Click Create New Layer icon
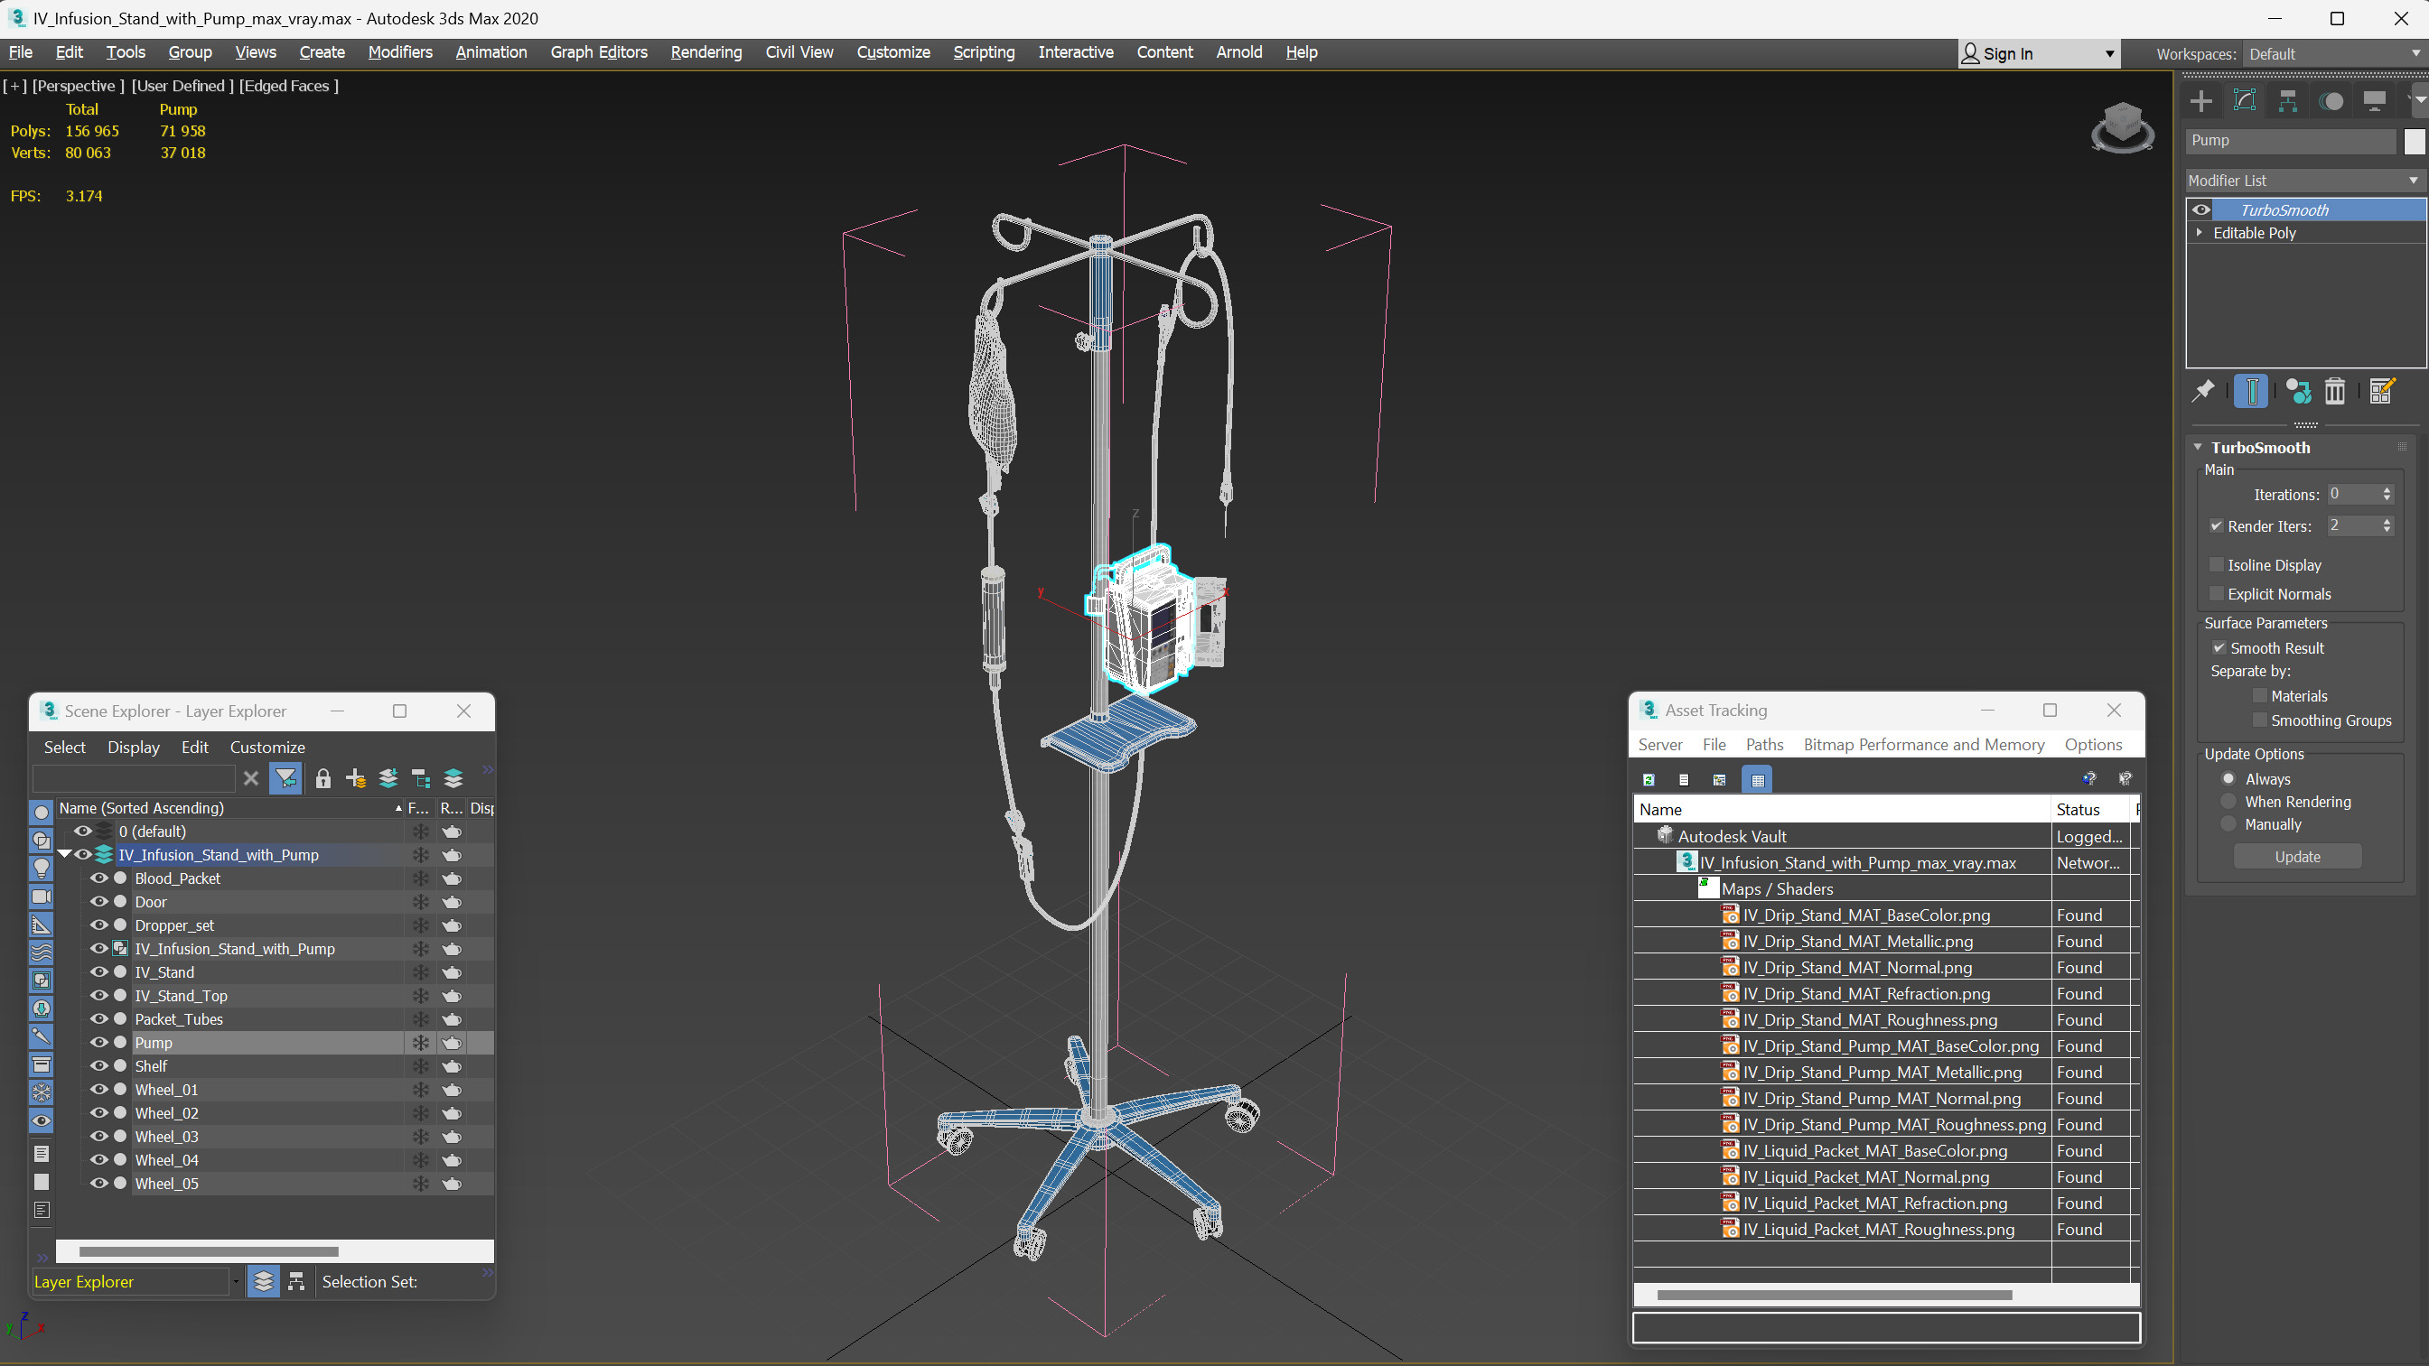This screenshot has width=2429, height=1366. tap(356, 778)
